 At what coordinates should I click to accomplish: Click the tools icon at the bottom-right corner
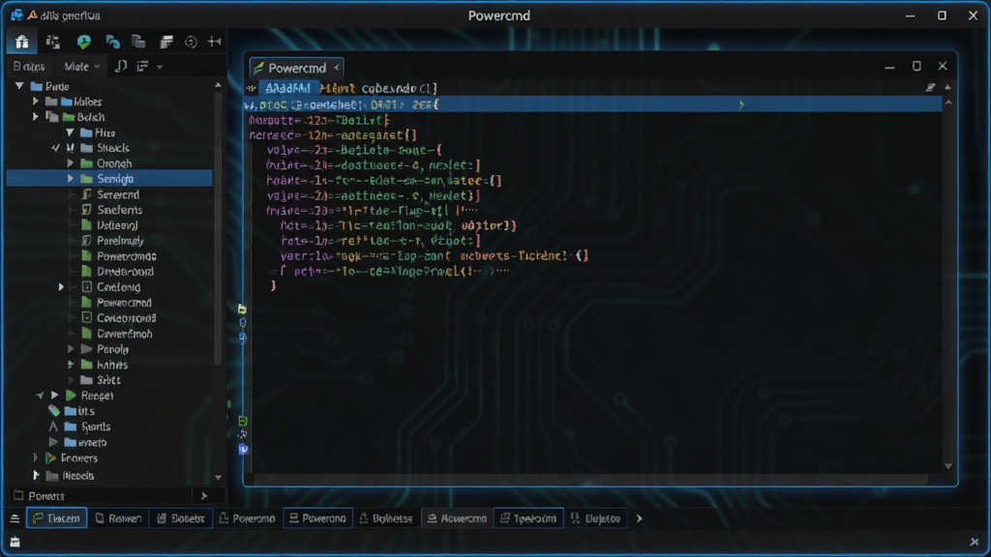click(x=974, y=542)
